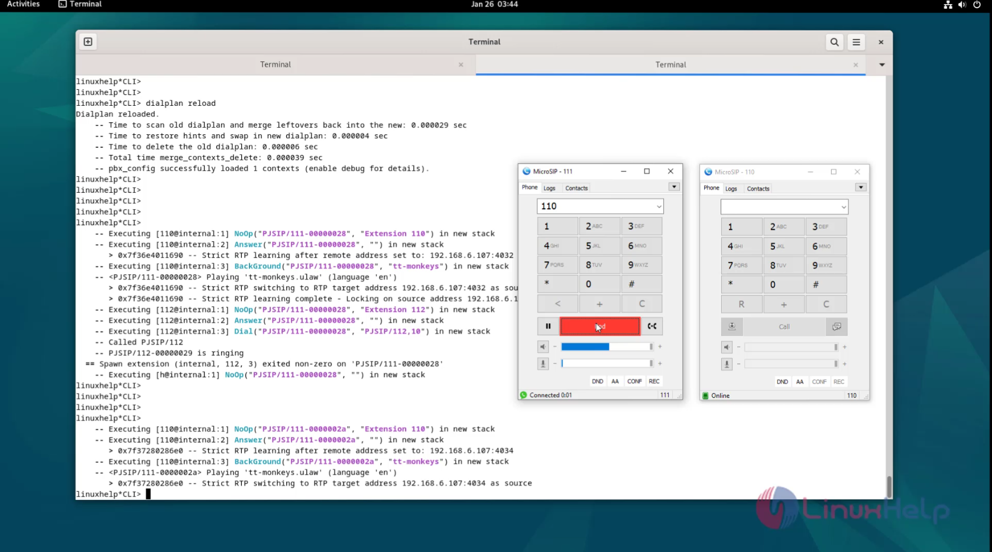Click the MicroSIP 110 title bar app icon

(x=708, y=172)
